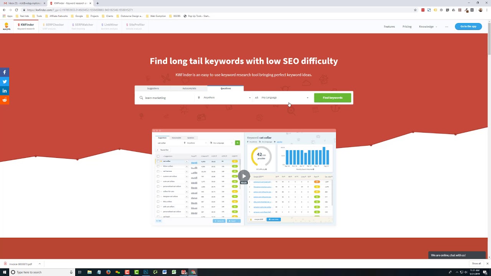
Task: Expand the invoice-0000870.pdf download options
Action: [39, 264]
